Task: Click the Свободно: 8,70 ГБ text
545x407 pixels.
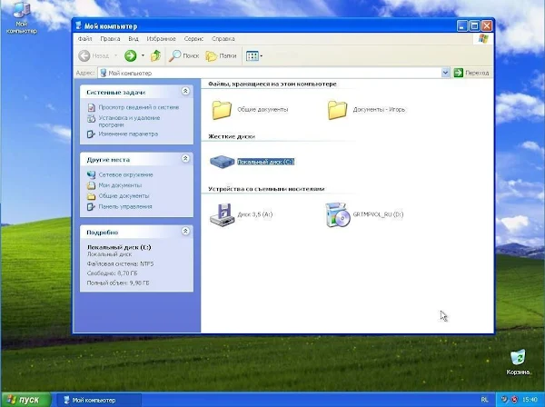Action: pos(112,273)
